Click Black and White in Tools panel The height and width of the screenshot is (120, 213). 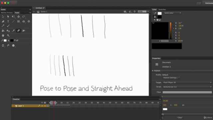pos(15,40)
